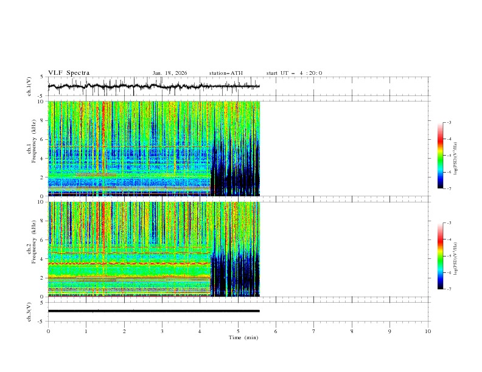This screenshot has width=482, height=372.
Task: Click the "-5" label on ch.1 color bar
Action: (449, 156)
